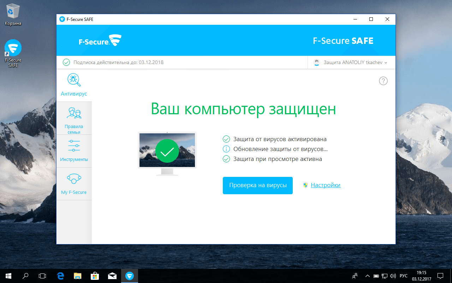Click the F-Secure SAFE header title
The width and height of the screenshot is (452, 283).
[x=343, y=41]
